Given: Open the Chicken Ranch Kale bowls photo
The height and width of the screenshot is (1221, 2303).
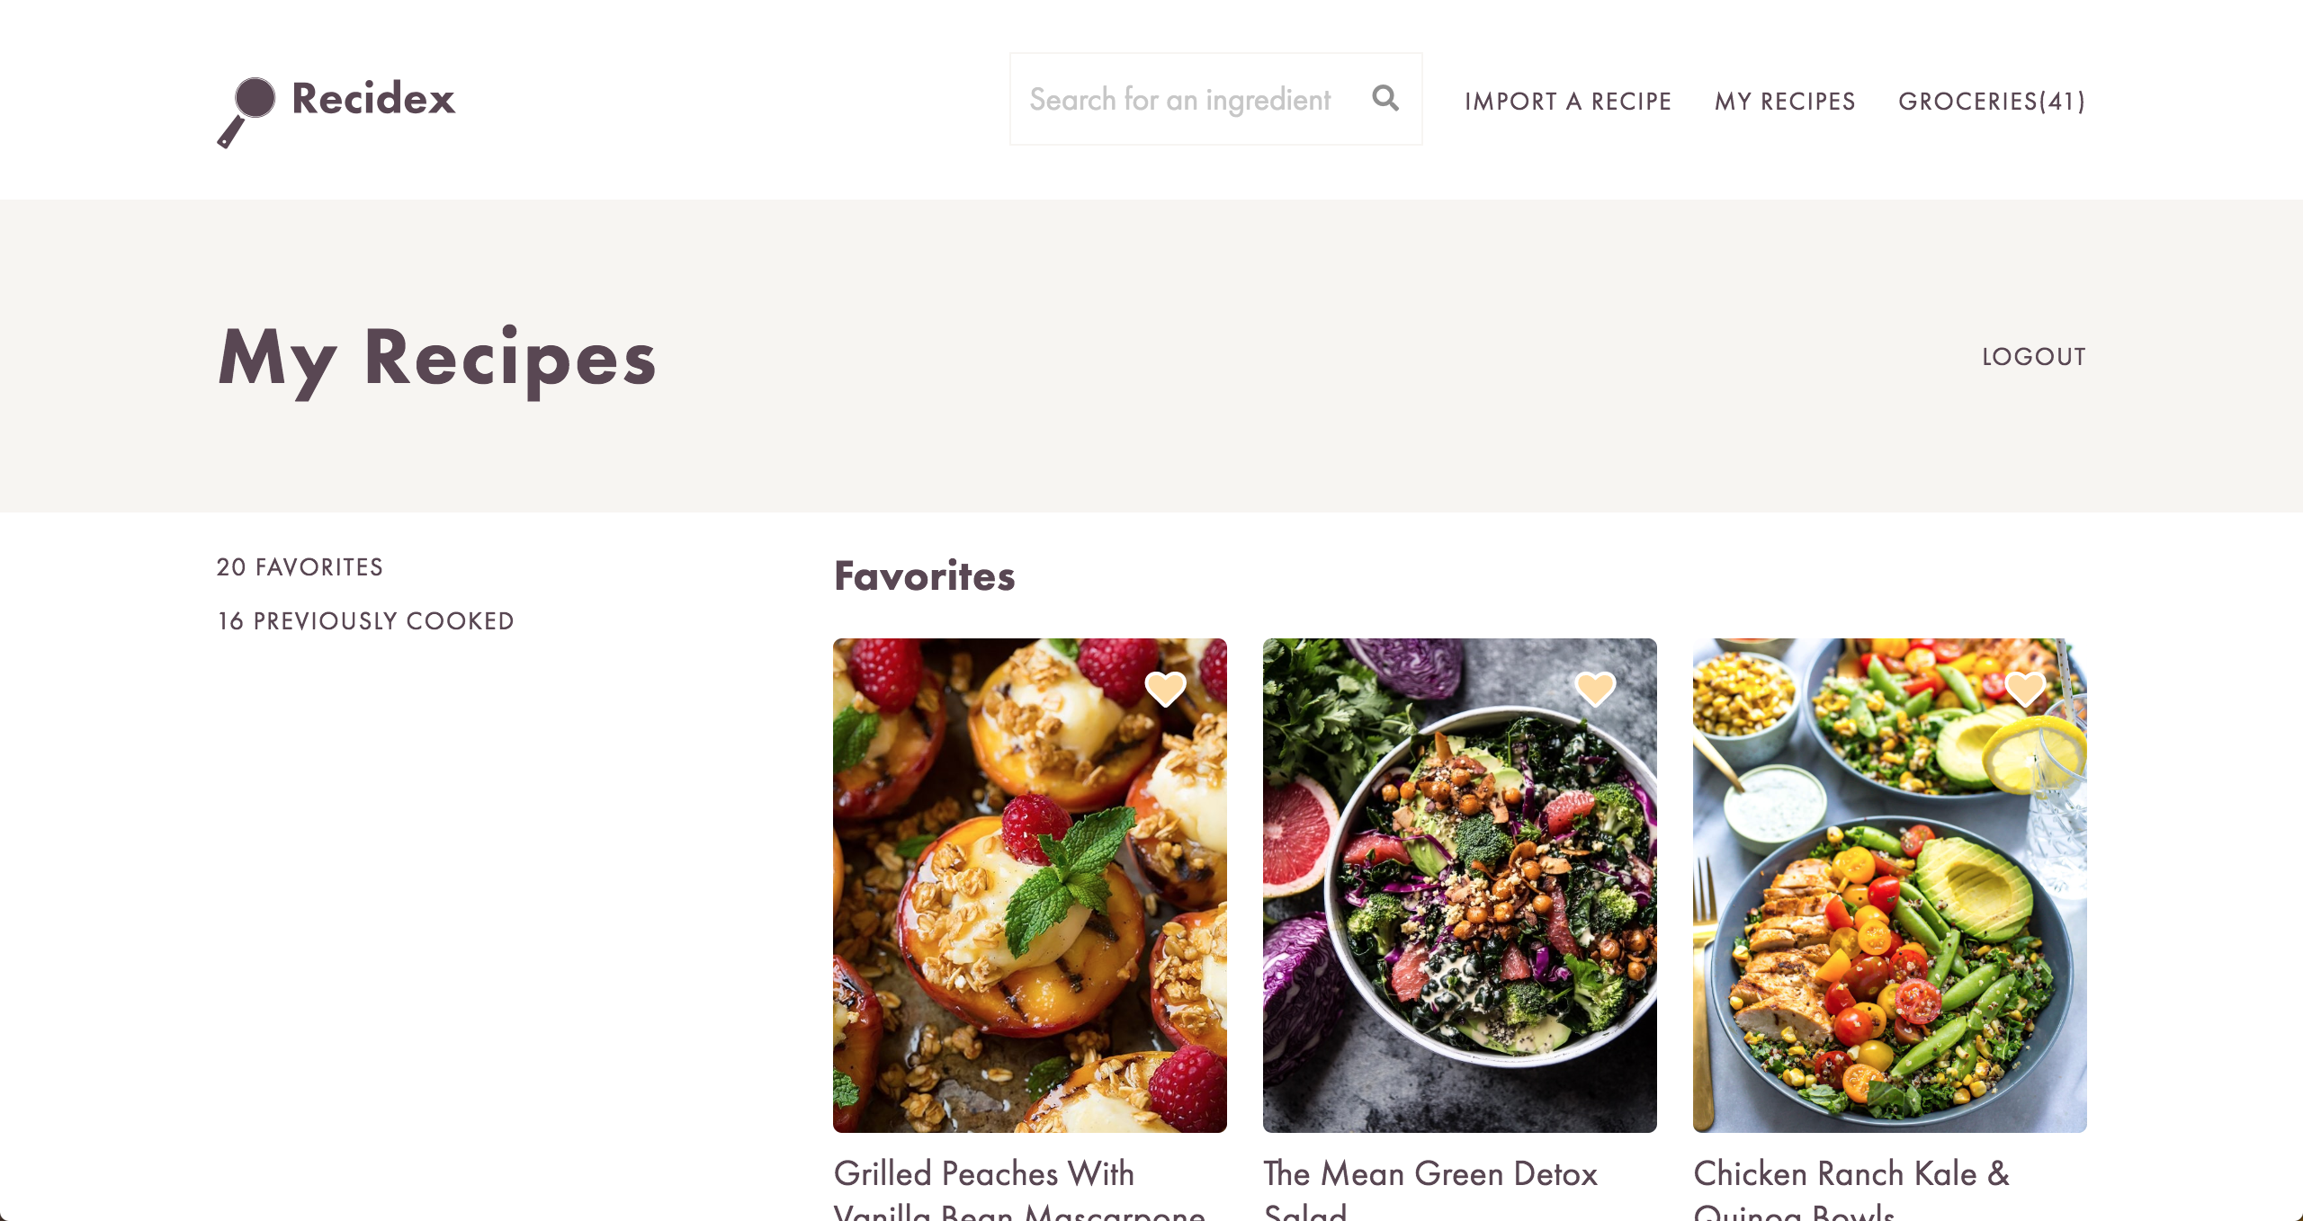Looking at the screenshot, I should click(1889, 885).
